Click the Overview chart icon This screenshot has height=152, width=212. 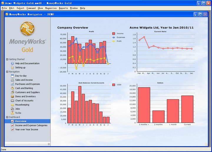click(12, 121)
